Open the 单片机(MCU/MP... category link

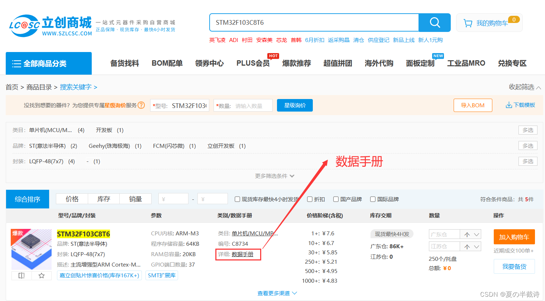pos(255,233)
